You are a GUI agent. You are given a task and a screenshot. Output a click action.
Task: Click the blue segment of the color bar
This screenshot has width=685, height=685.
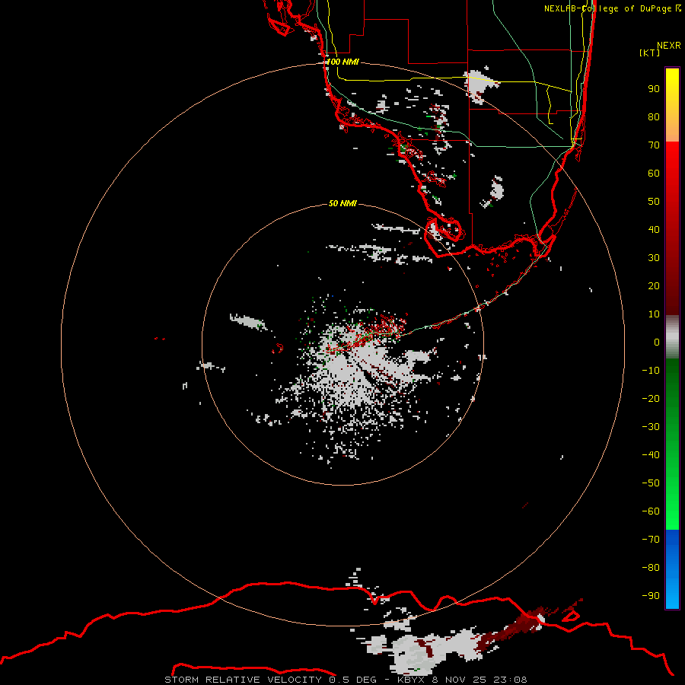point(672,569)
